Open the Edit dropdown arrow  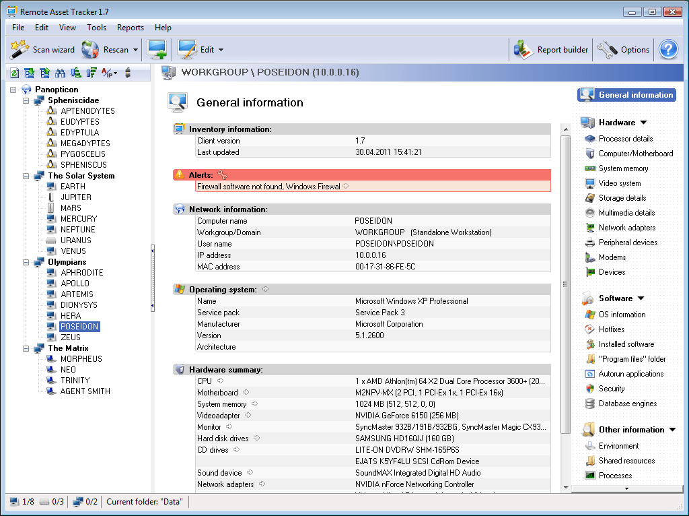221,50
